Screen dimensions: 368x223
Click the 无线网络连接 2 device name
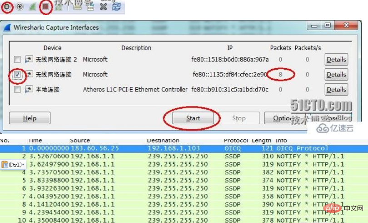click(x=56, y=60)
